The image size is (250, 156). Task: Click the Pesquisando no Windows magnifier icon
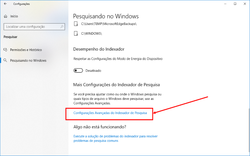(x=5, y=60)
